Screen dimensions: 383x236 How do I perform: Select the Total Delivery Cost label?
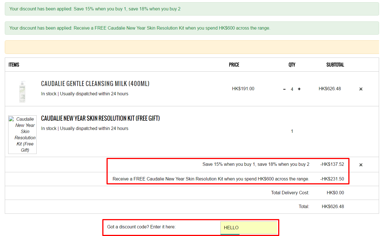[290, 193]
